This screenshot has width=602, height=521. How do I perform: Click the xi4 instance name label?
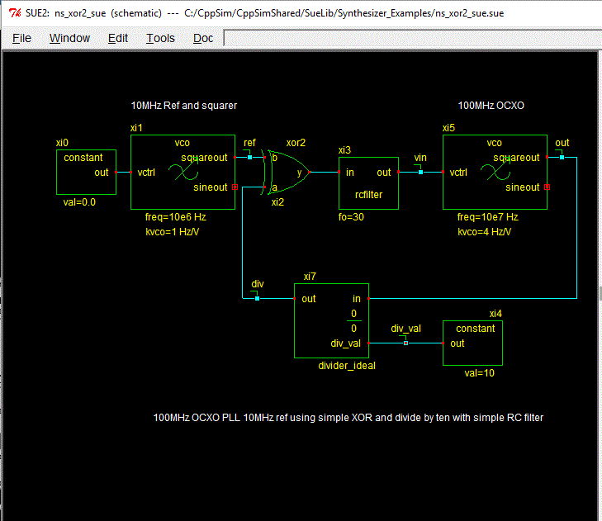click(x=495, y=314)
